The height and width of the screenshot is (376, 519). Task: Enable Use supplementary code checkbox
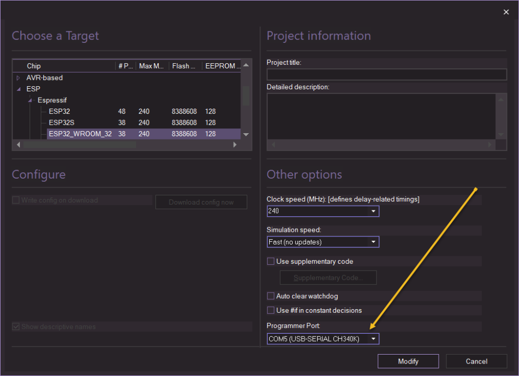tap(271, 262)
